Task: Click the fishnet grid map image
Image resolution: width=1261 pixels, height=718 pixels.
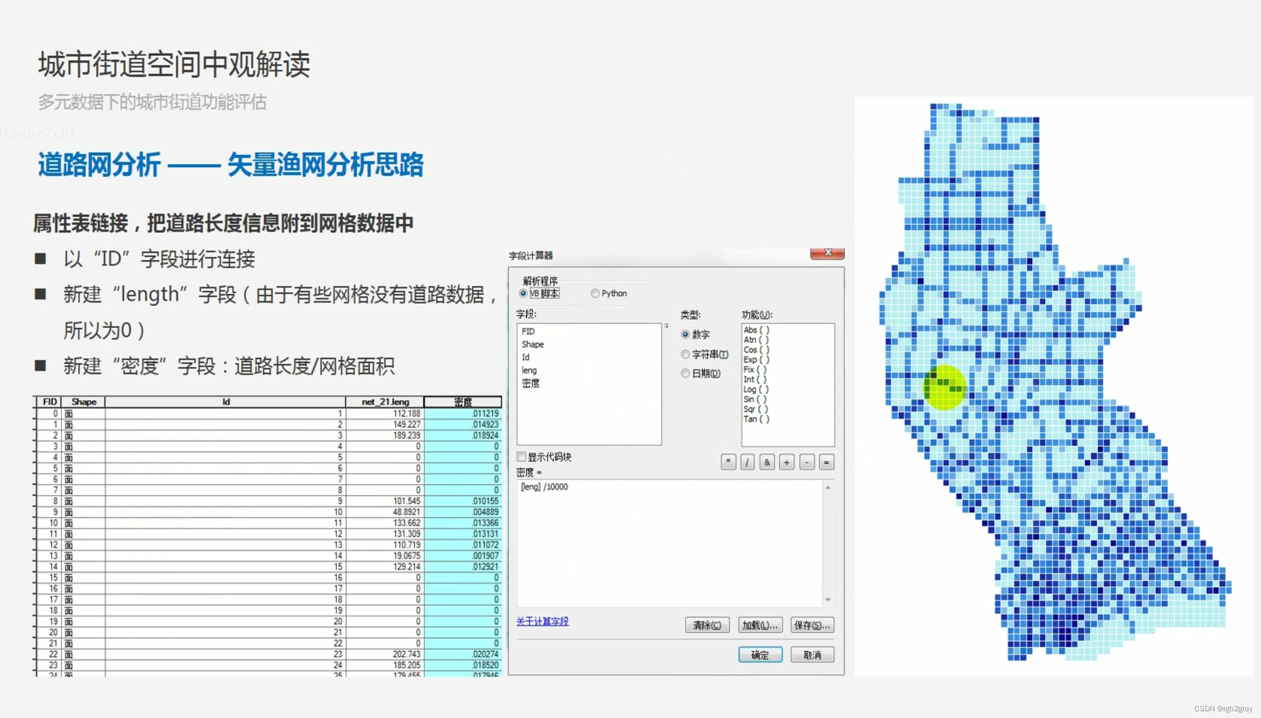Action: click(x=1054, y=386)
